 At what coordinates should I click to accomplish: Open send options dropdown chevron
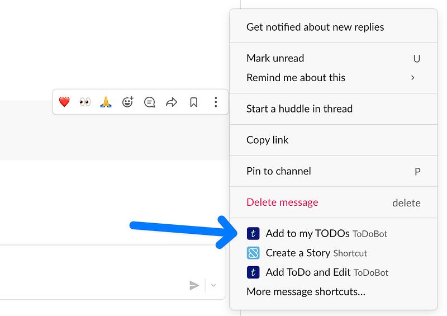point(213,285)
